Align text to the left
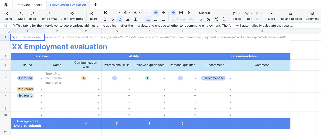The height and width of the screenshot is (135, 321). 148,19
